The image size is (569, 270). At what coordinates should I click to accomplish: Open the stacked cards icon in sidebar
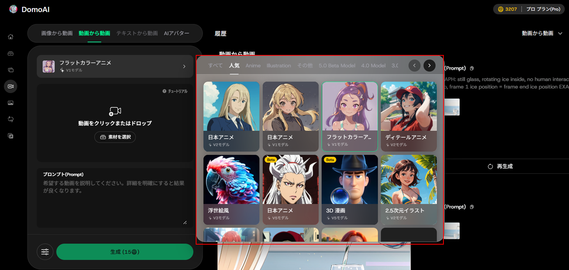point(11,70)
